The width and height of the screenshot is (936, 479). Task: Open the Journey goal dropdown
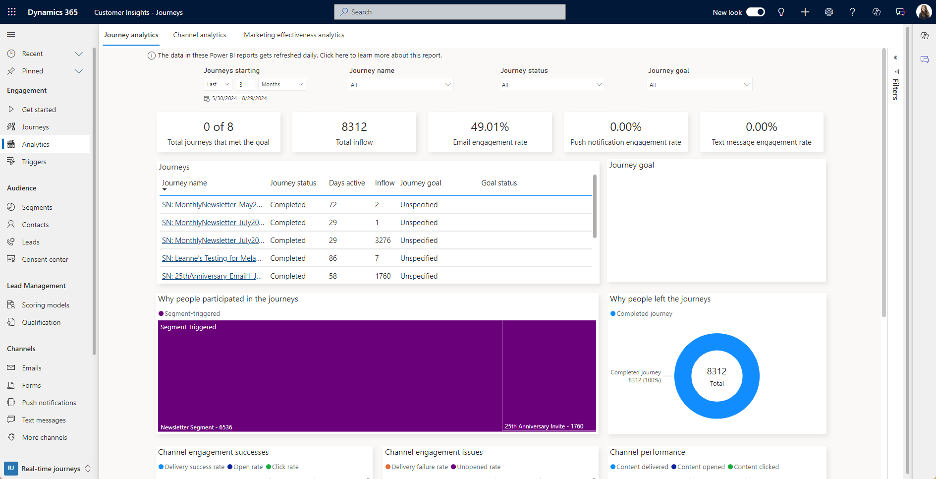tap(699, 85)
